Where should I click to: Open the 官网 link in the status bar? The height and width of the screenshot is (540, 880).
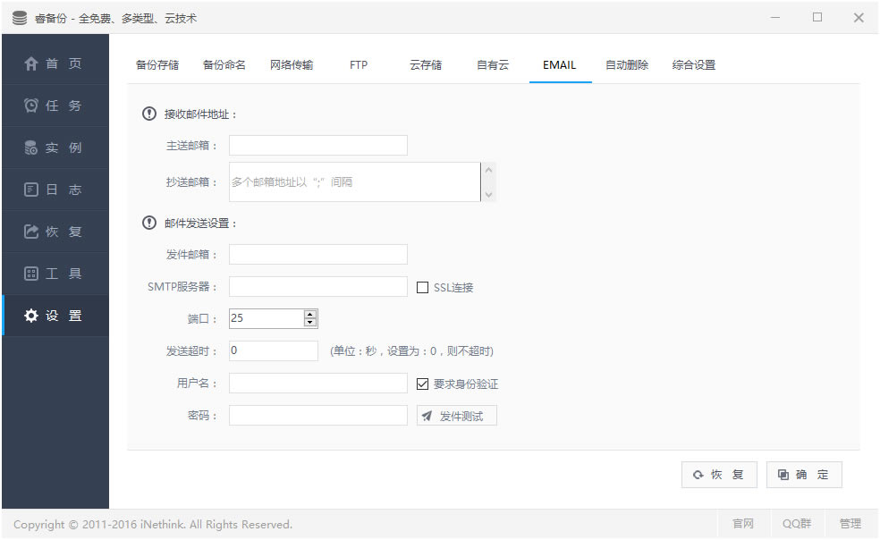click(x=743, y=523)
